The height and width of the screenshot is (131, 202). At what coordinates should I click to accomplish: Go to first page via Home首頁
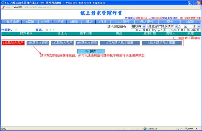[x=143, y=30]
